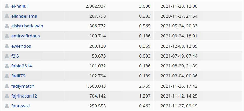The height and width of the screenshot is (111, 244).
Task: Click the fantvwiki username link
Action: coord(20,106)
